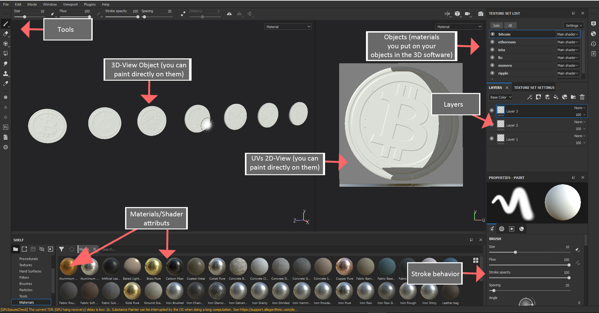Open Display Settings from right sidebar
The width and height of the screenshot is (599, 313).
[x=593, y=24]
